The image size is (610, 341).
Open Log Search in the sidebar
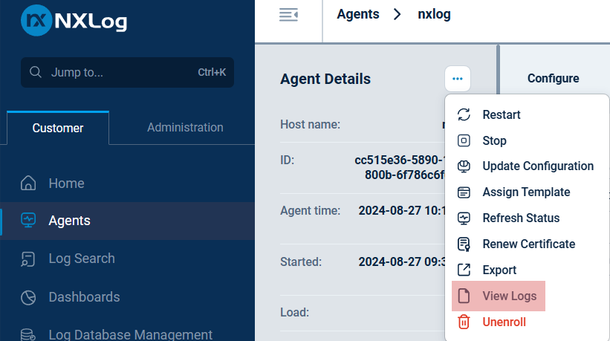click(81, 259)
